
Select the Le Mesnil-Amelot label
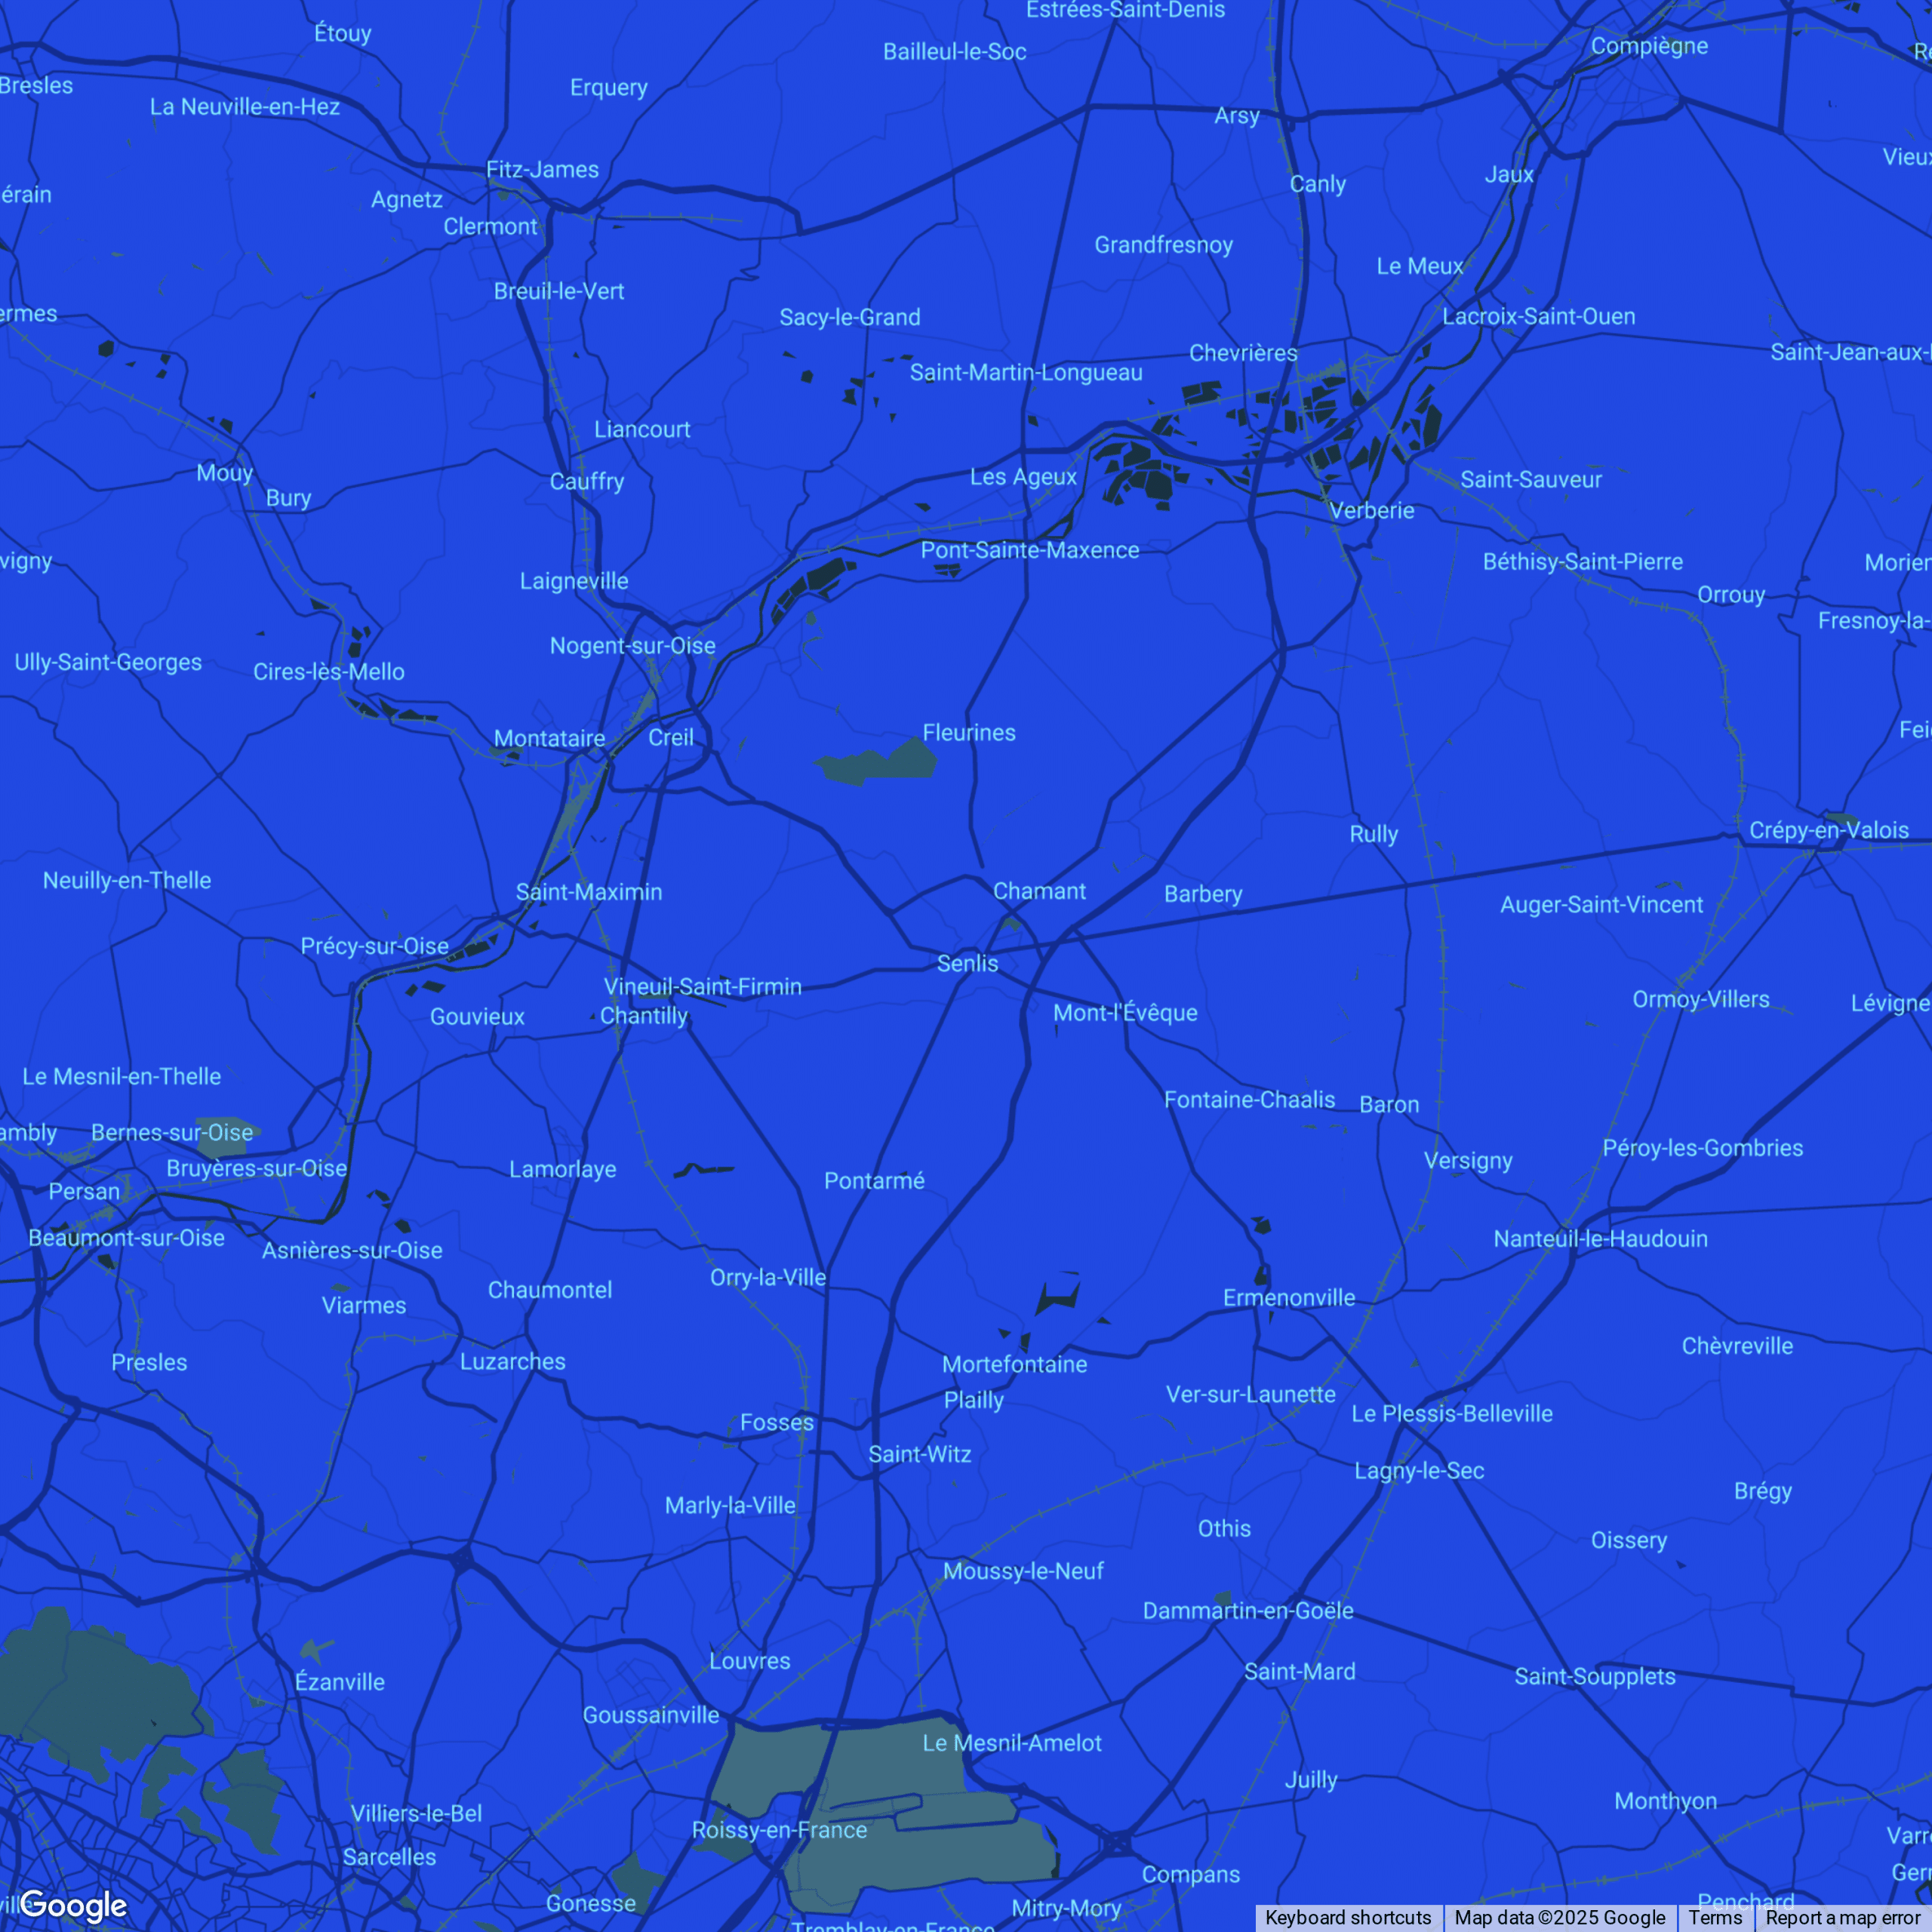tap(1011, 1743)
